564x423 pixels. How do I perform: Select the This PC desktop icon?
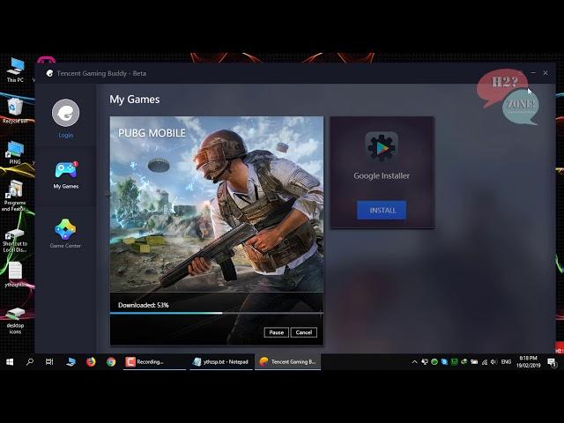(15, 70)
